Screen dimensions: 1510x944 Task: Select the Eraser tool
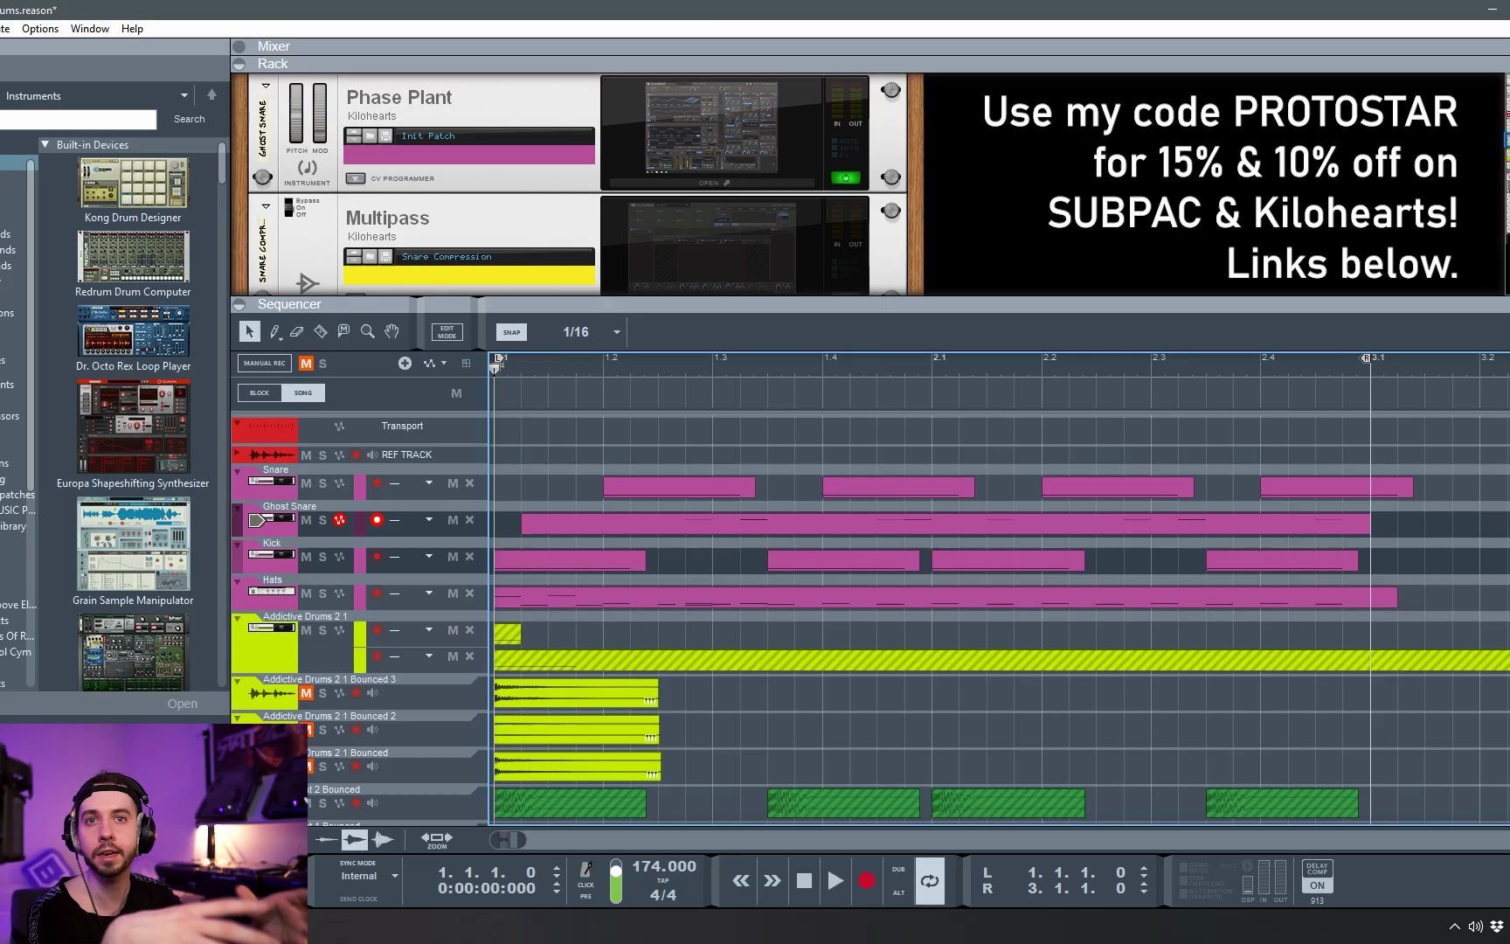297,331
